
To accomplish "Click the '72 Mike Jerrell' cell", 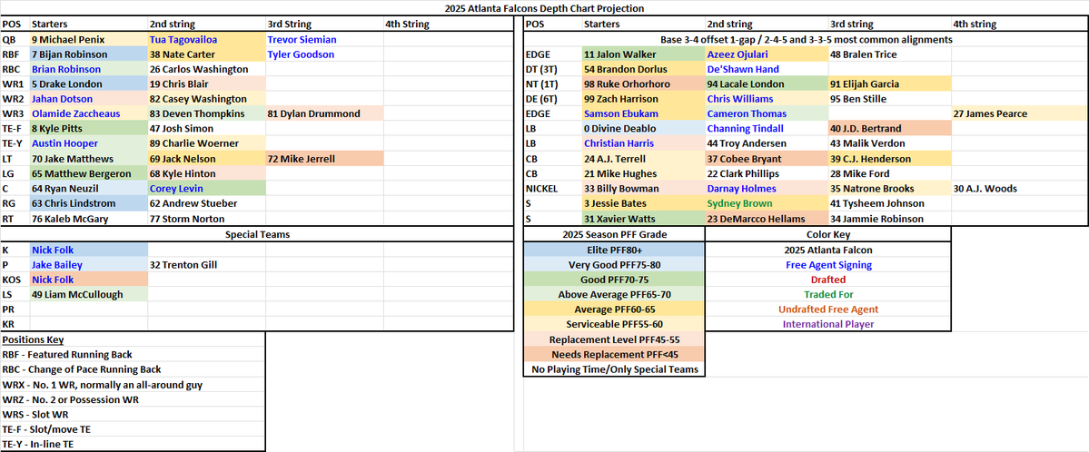I will 324,158.
